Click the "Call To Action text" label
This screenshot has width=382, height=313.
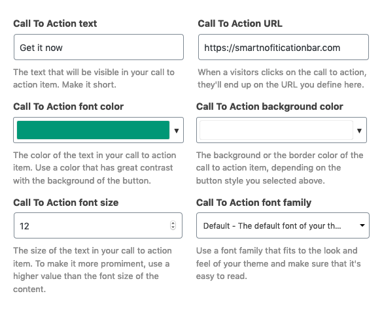click(x=55, y=24)
